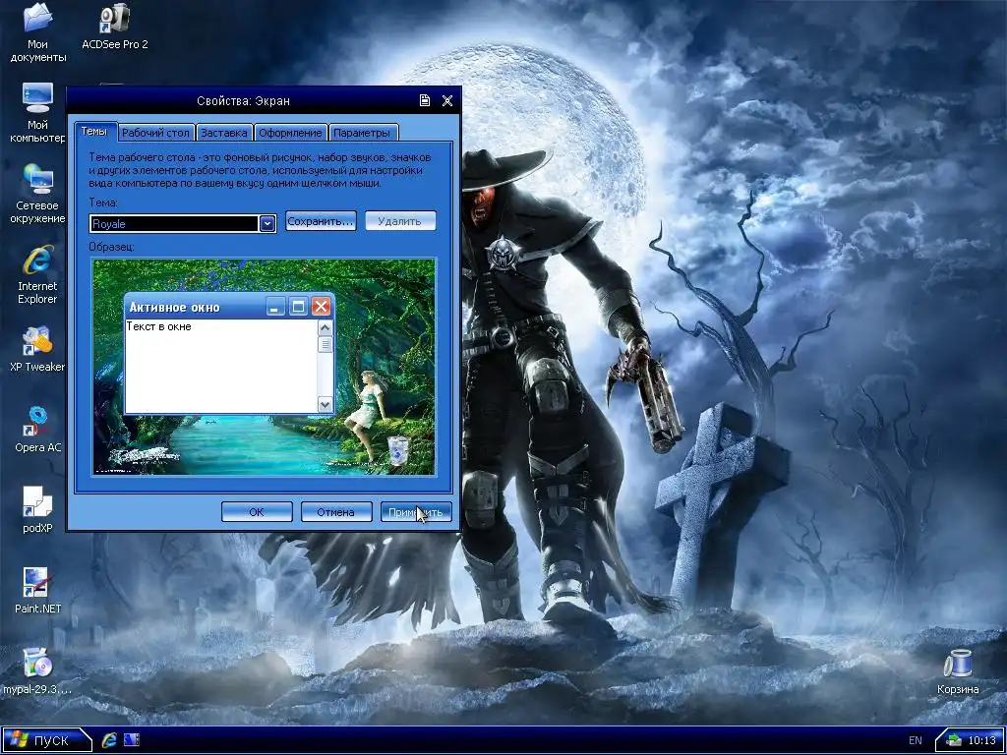The image size is (1007, 755).
Task: Click the EN language indicator
Action: (x=916, y=741)
